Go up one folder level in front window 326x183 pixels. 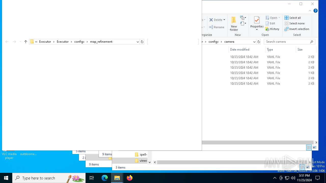pos(26,42)
